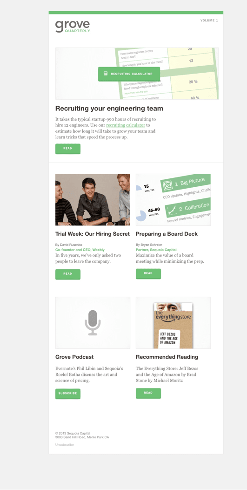Open the Recruiting Calculator banner button
Viewport: 247px width, 490px height.
pyautogui.click(x=129, y=74)
